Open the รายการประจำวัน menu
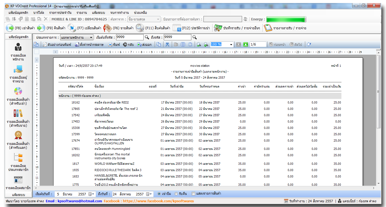The image size is (386, 207). tap(60, 13)
